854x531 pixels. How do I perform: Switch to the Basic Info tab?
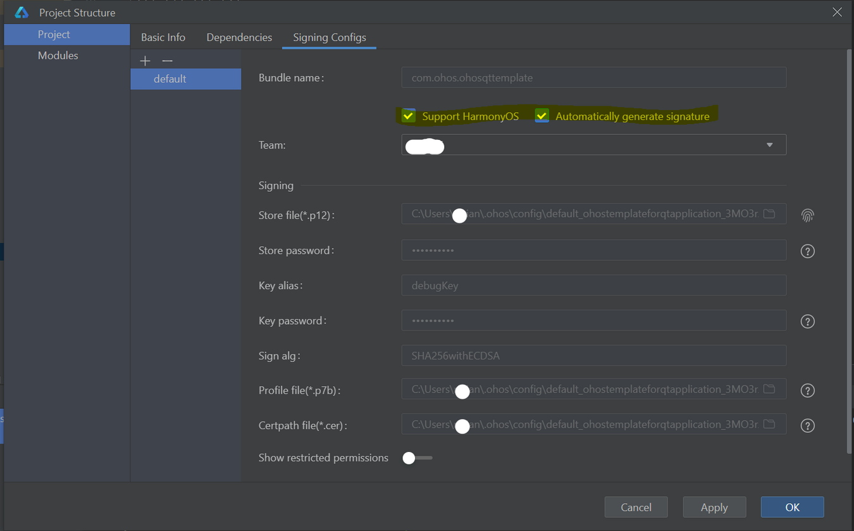point(163,37)
